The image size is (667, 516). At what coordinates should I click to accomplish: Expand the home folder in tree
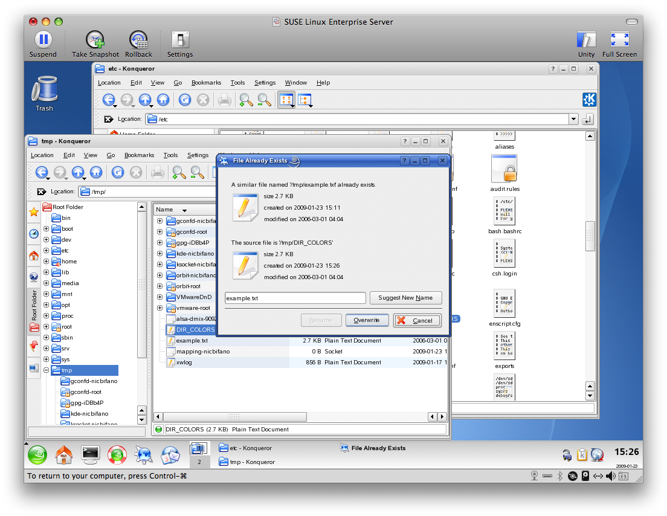coord(47,261)
